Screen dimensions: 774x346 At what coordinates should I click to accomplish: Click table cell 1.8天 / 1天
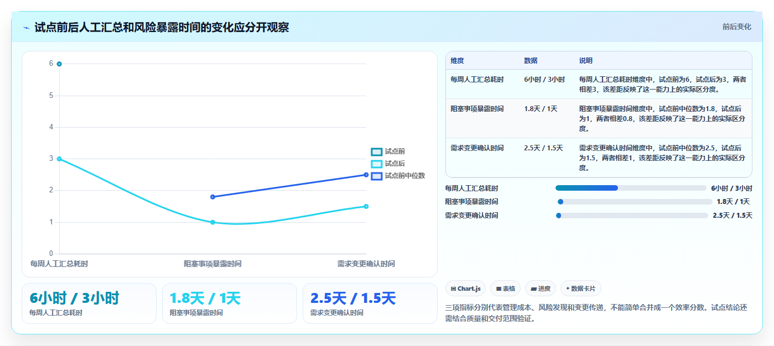(541, 109)
